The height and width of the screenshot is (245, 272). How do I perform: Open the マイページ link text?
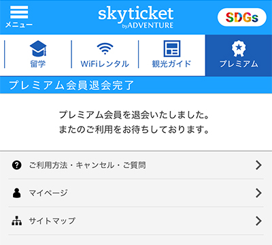tap(48, 193)
